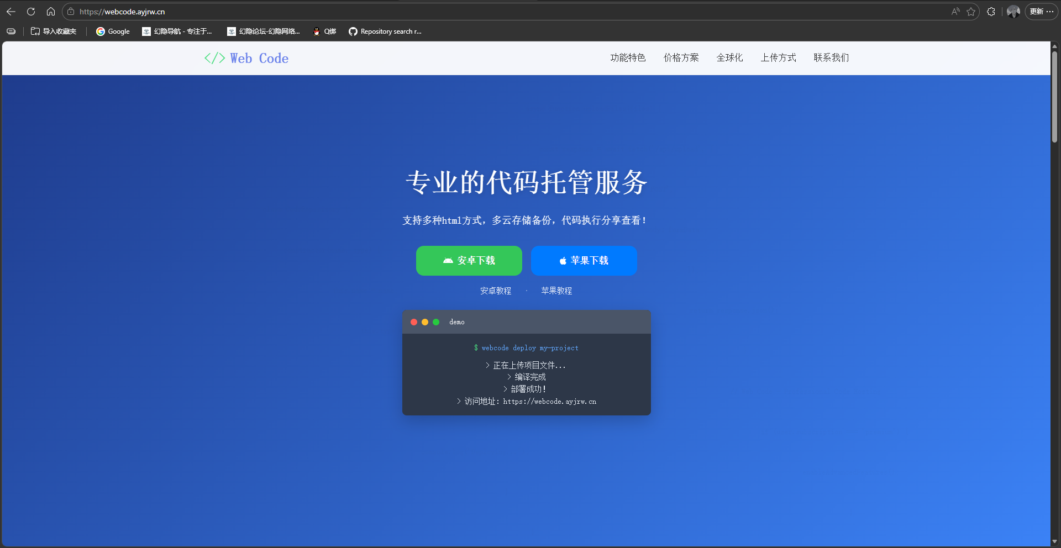Navigate back to the previous page

tap(11, 11)
